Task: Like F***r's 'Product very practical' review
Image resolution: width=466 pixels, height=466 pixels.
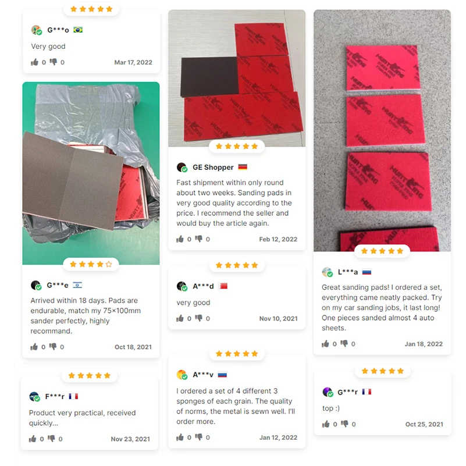Action: coord(33,439)
